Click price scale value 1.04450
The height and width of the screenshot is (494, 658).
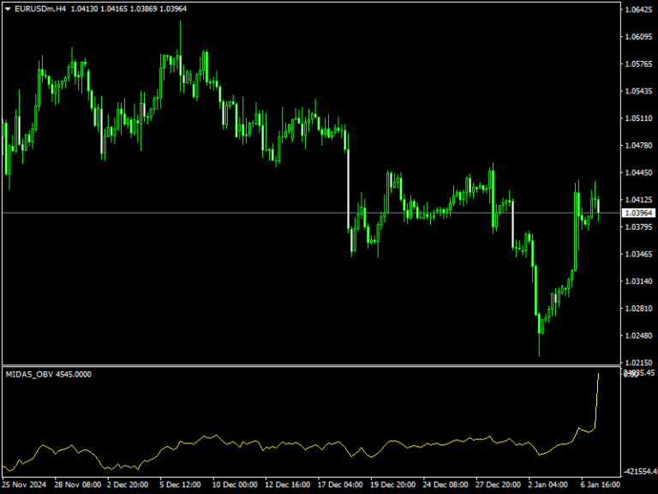click(x=638, y=172)
